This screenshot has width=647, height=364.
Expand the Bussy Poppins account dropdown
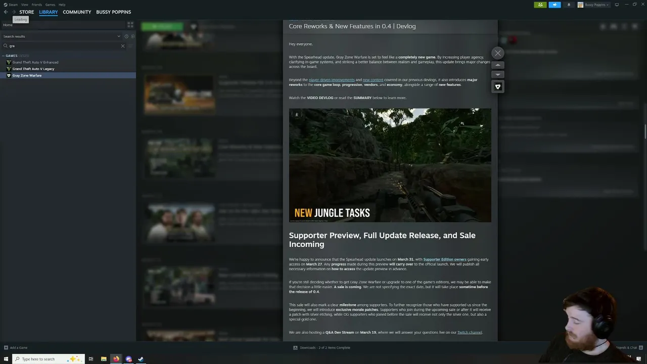(x=597, y=5)
